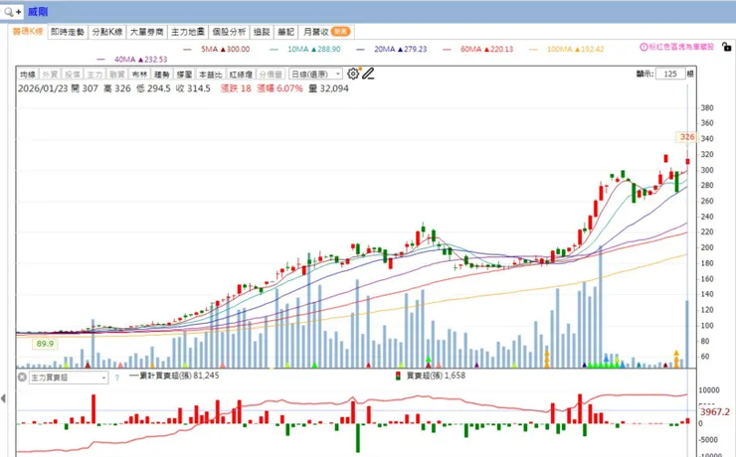
Task: Click the 漲跌 18 value
Action: [236, 88]
